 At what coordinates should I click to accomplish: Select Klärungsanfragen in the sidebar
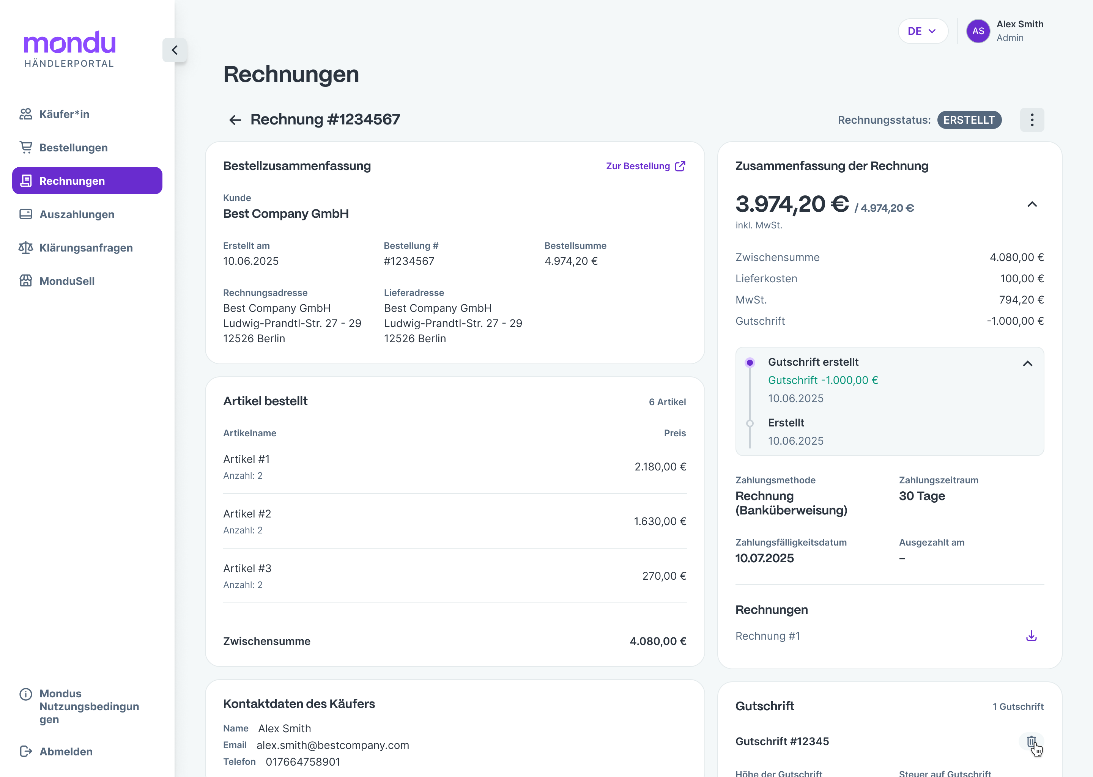86,248
